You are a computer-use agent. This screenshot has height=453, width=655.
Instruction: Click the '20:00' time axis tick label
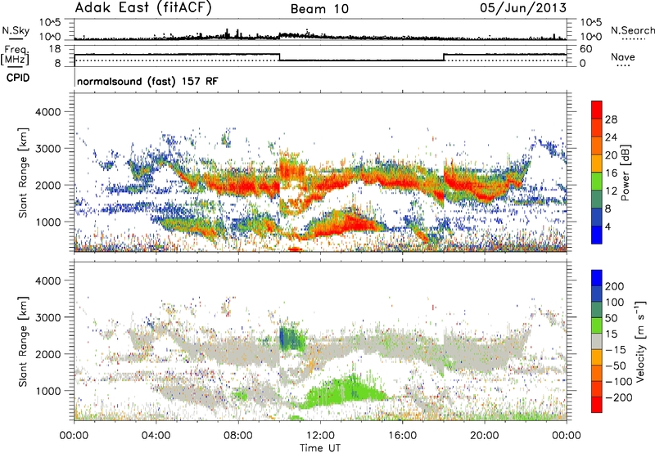pos(485,436)
